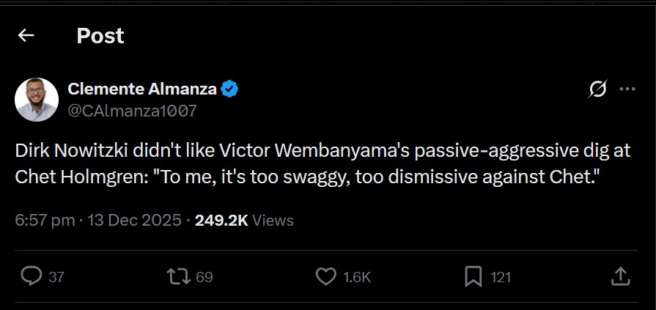Viewport: 656px width, 310px height.
Task: Open the three-dot More options menu
Action: [x=627, y=89]
